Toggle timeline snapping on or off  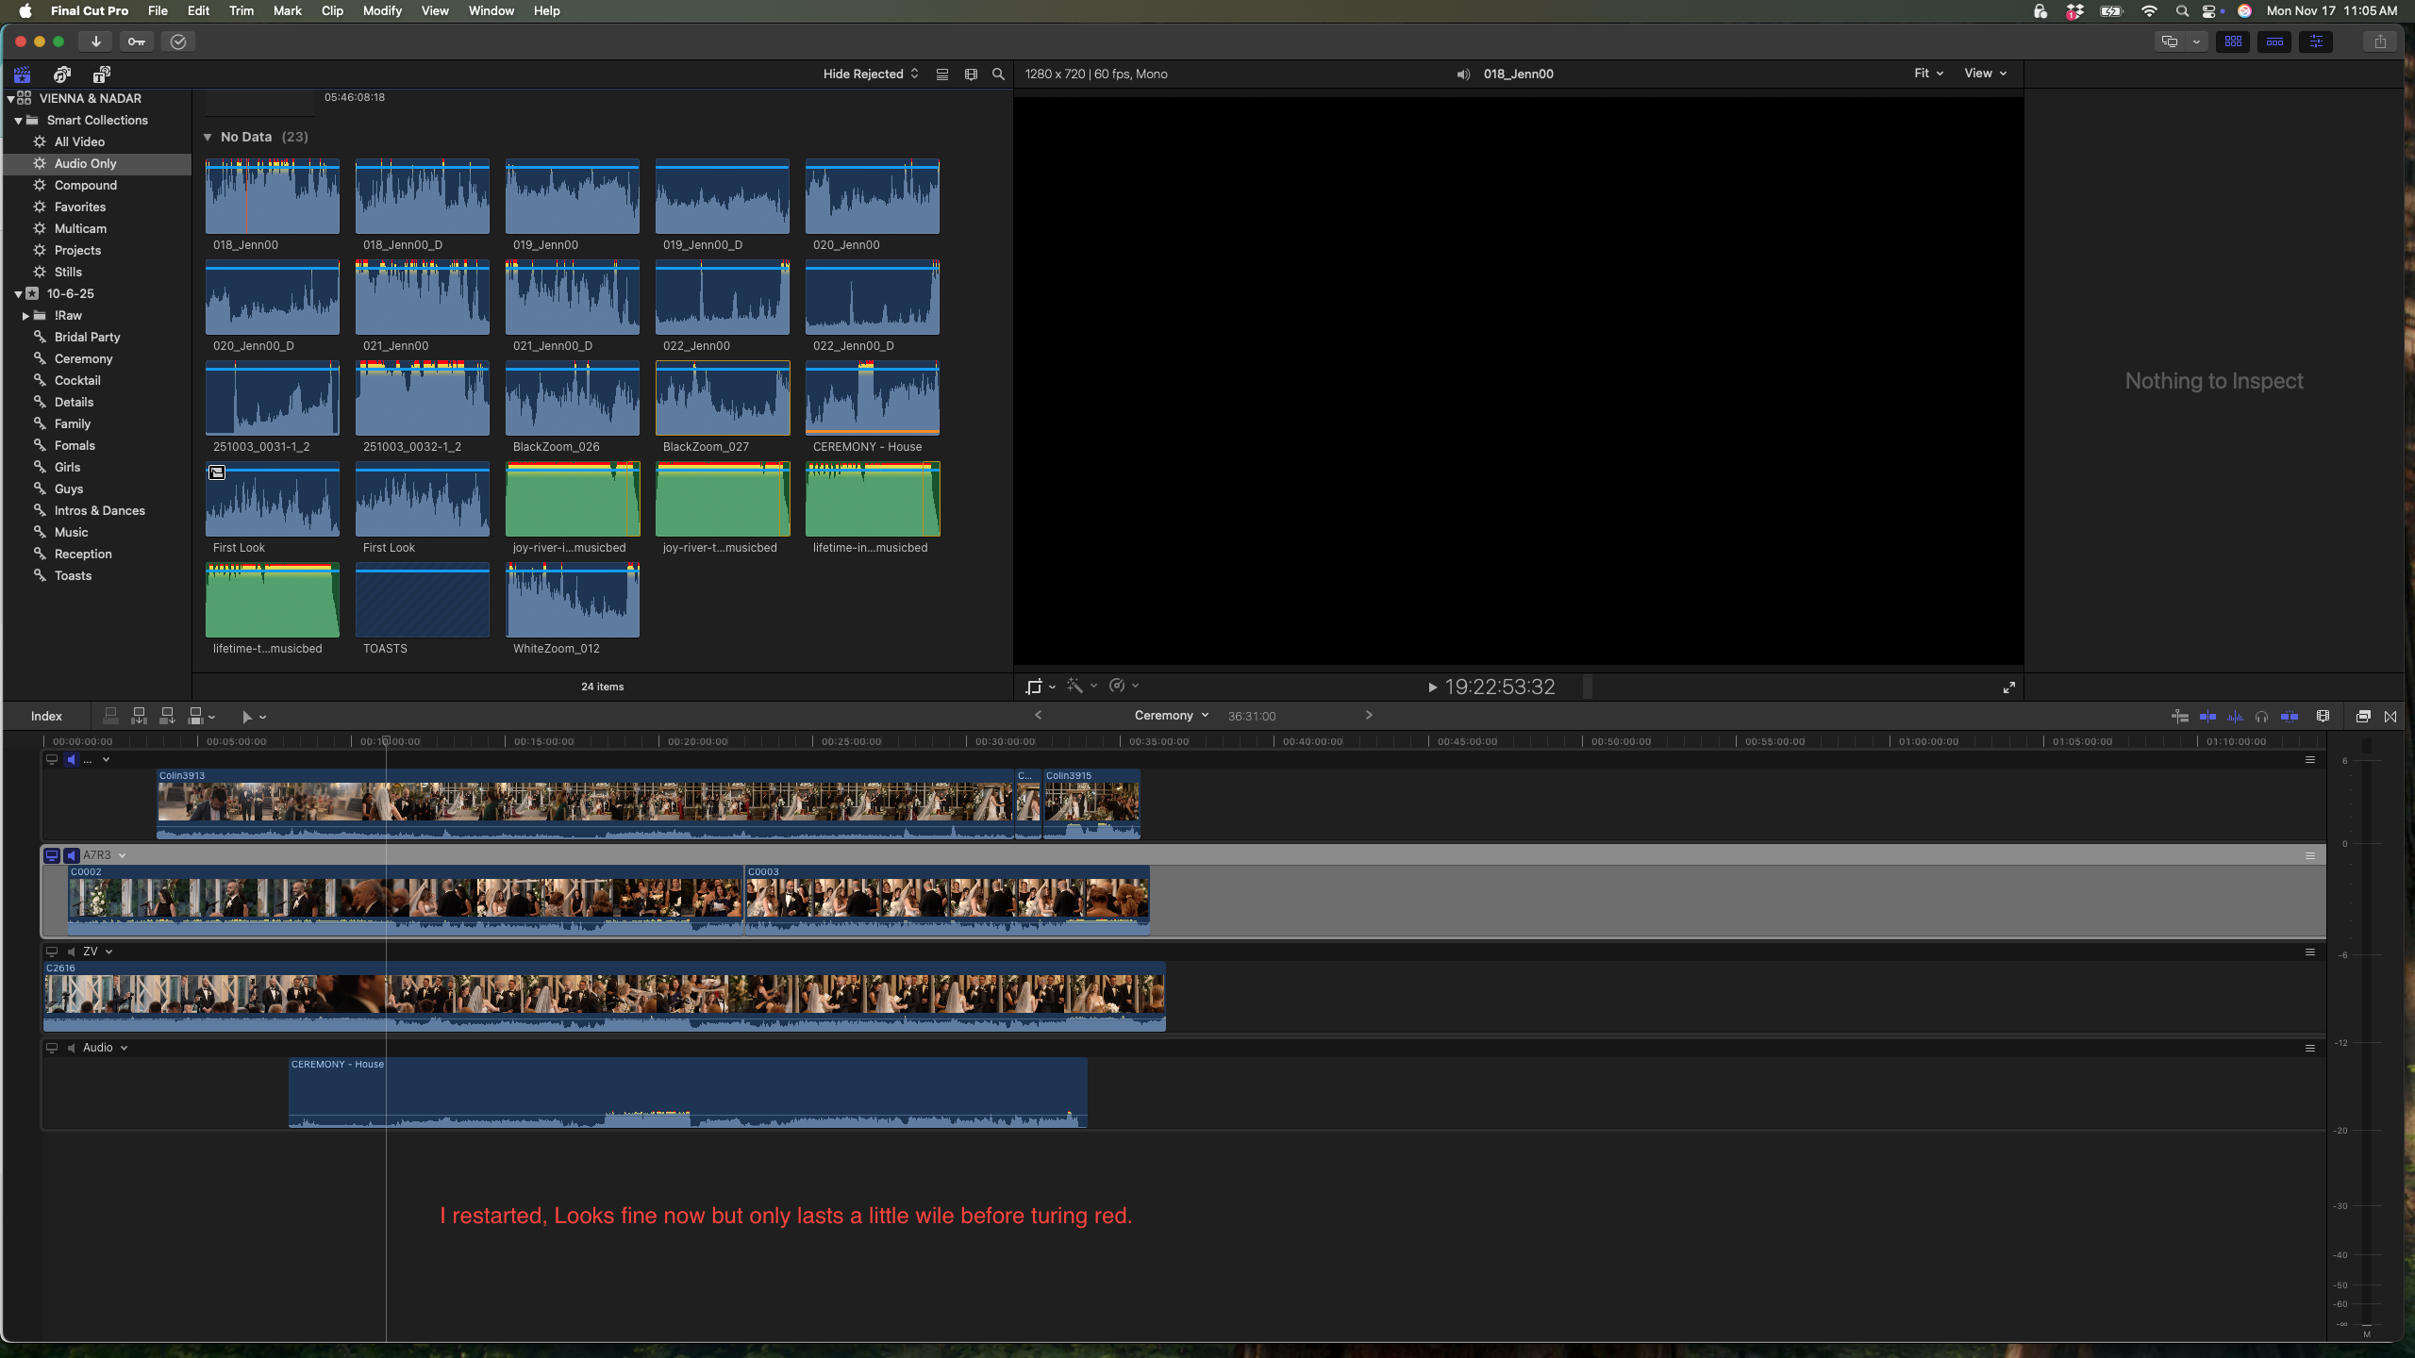(x=2290, y=717)
